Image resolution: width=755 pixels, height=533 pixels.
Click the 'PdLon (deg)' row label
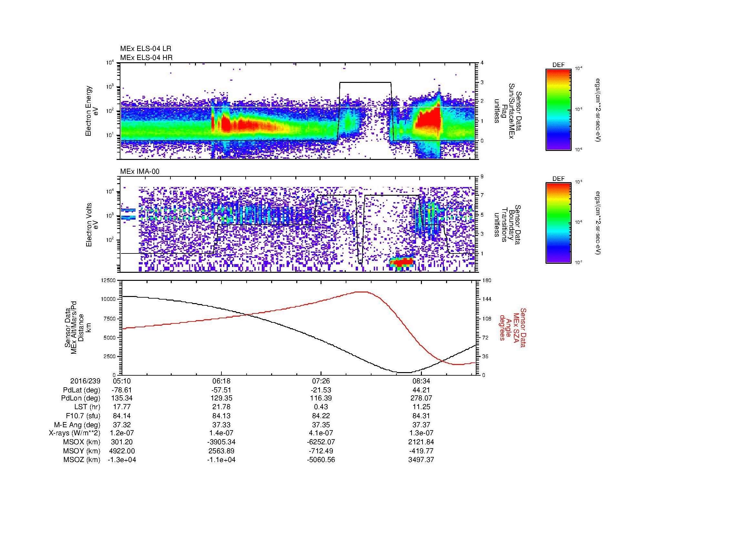(81, 398)
